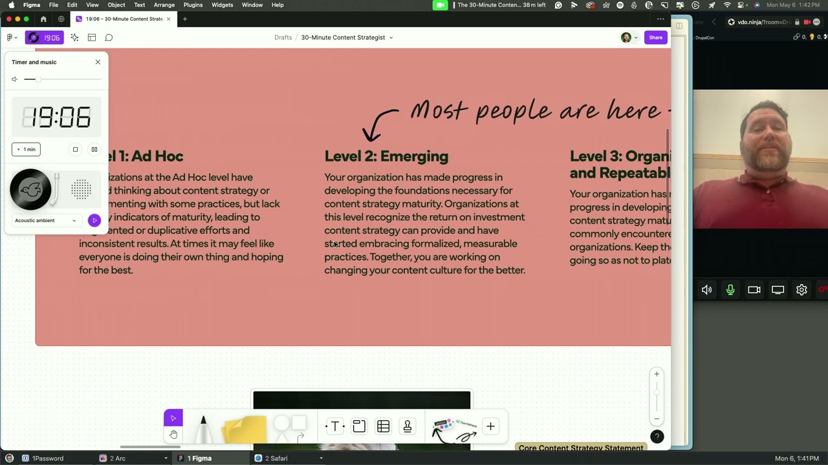Viewport: 828px width, 465px height.
Task: Open the Object menu
Action: pyautogui.click(x=116, y=5)
